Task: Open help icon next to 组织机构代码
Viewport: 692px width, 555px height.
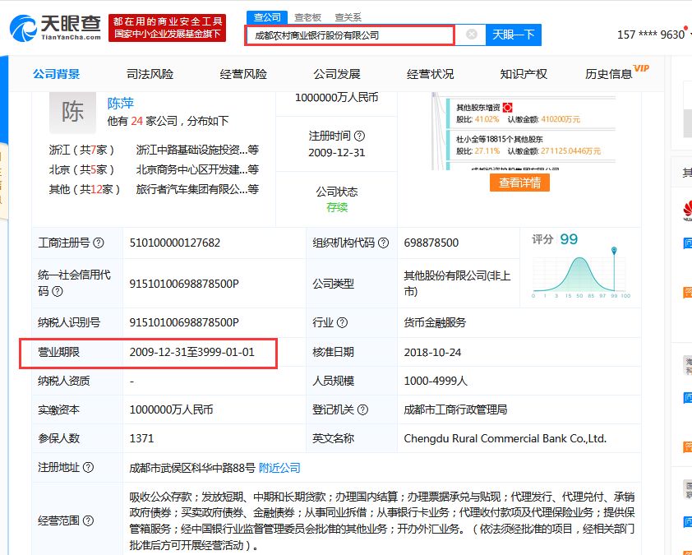Action: [x=384, y=243]
